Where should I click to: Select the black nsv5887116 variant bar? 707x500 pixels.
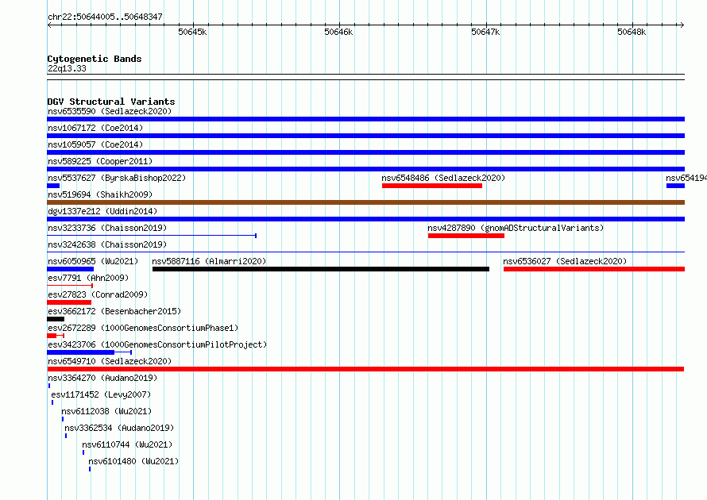[321, 269]
